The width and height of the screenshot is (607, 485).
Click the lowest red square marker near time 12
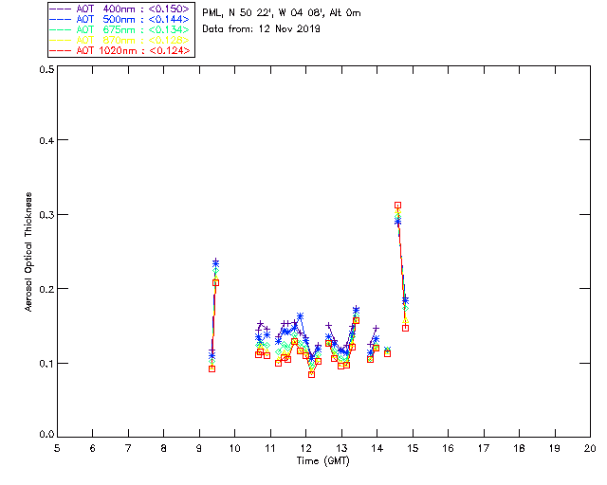[x=312, y=374]
